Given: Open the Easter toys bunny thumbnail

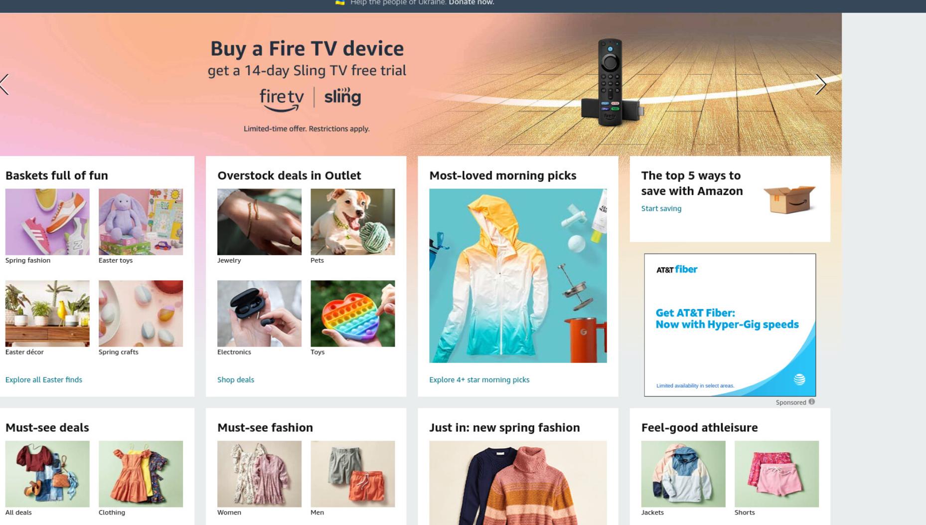Looking at the screenshot, I should 141,222.
